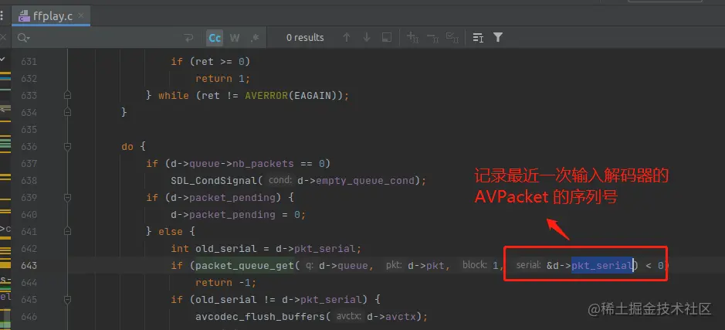Collapse the else block at line 641
The height and width of the screenshot is (330, 725).
pos(67,231)
